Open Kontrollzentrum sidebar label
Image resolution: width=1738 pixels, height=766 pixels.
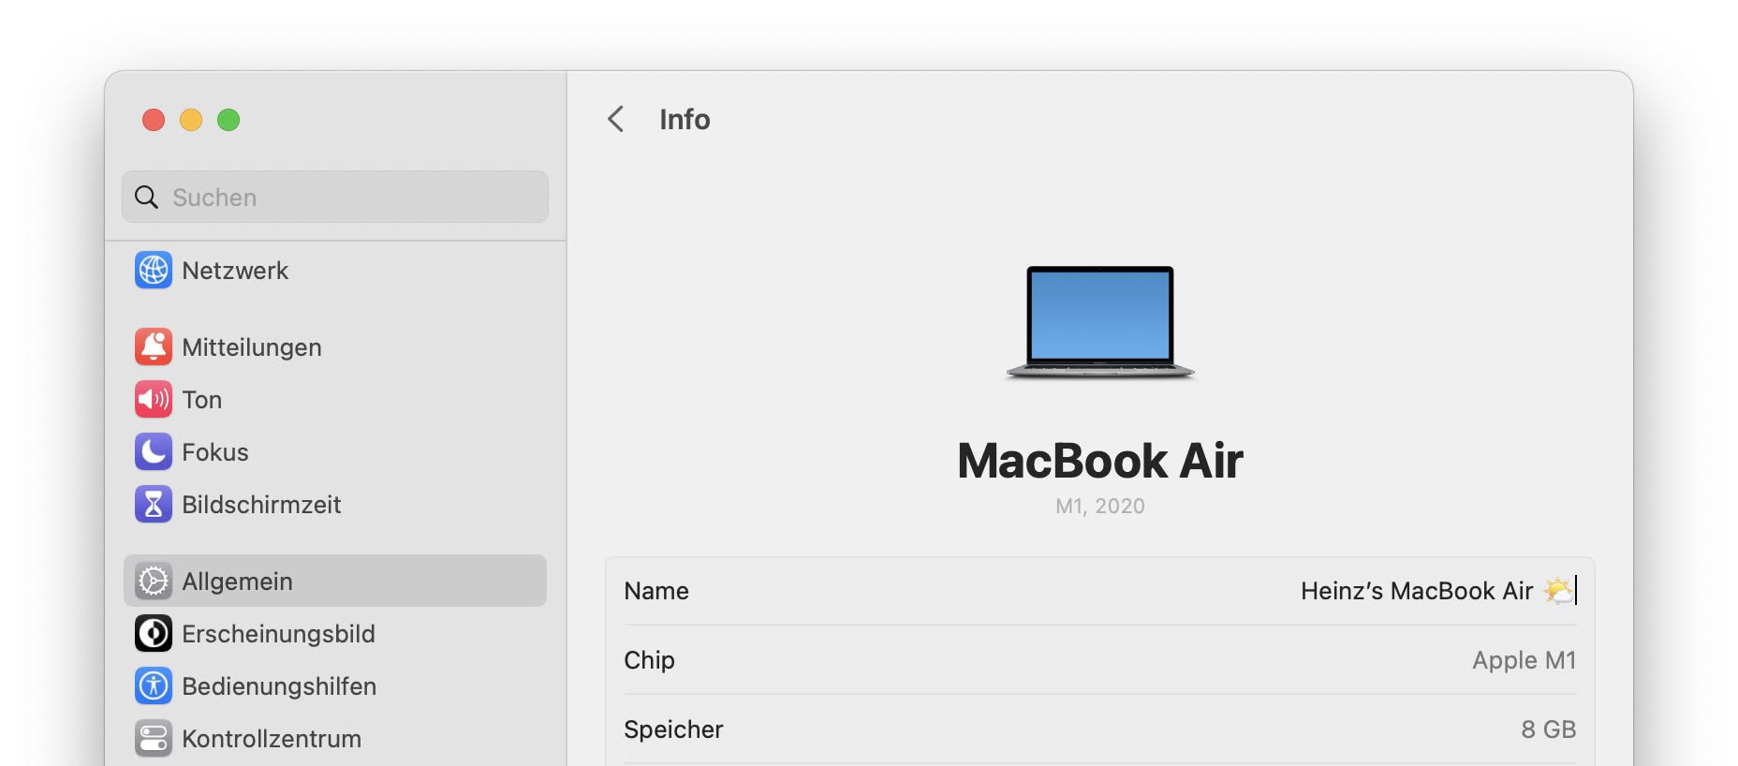tap(272, 739)
